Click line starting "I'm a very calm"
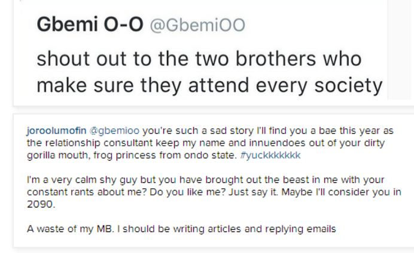 point(205,180)
